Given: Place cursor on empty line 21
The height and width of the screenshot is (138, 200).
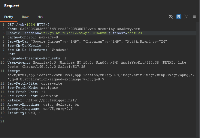Looking at the screenshot, I should coord(101,121).
